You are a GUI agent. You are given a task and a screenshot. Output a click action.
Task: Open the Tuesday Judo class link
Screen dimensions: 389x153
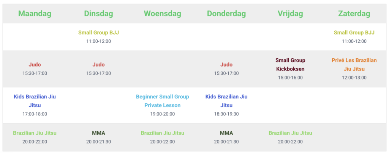click(x=98, y=64)
